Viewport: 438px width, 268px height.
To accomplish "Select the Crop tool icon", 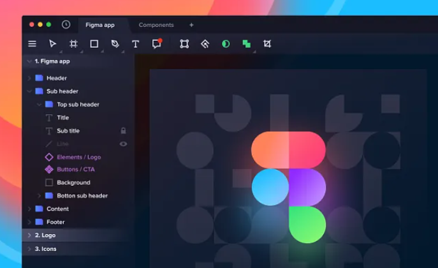I will tap(267, 44).
